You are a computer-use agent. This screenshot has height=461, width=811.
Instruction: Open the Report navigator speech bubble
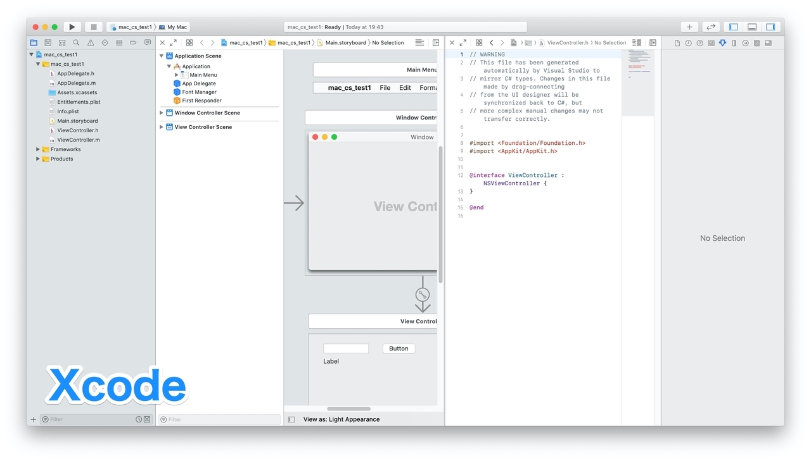pos(148,42)
